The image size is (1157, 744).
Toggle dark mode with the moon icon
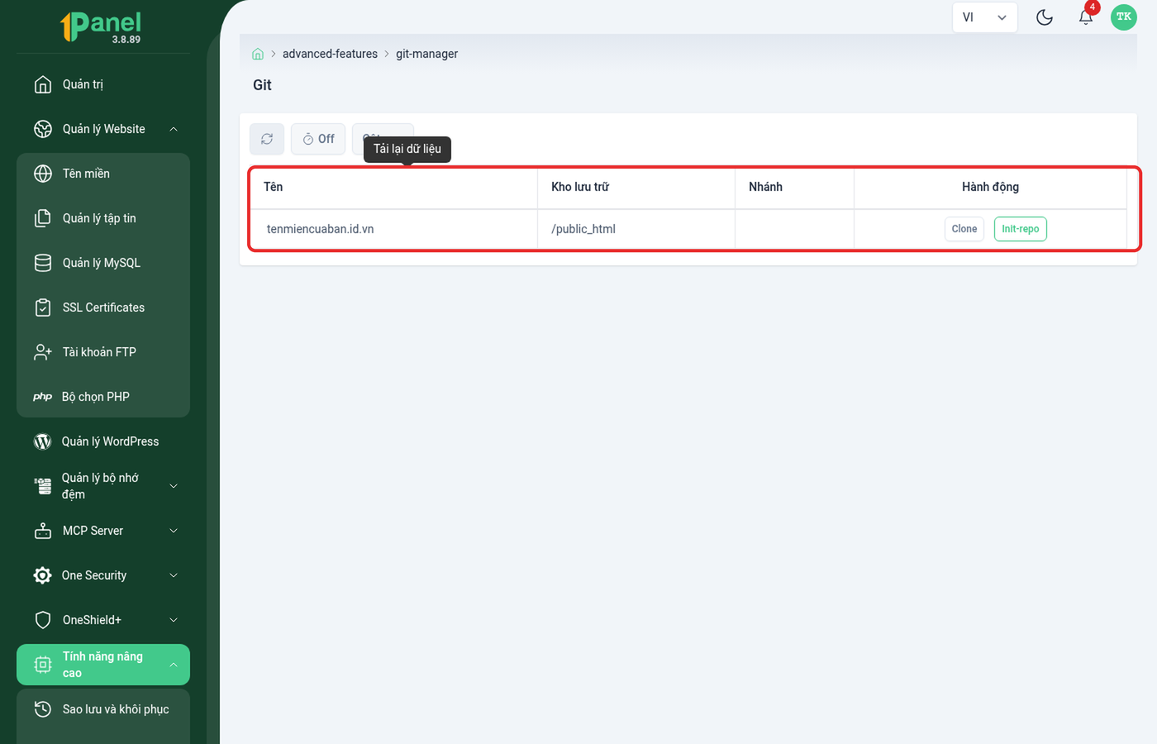pos(1045,17)
